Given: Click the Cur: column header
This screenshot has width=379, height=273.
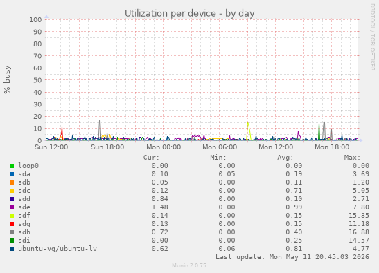Looking at the screenshot, I should click(x=151, y=158).
